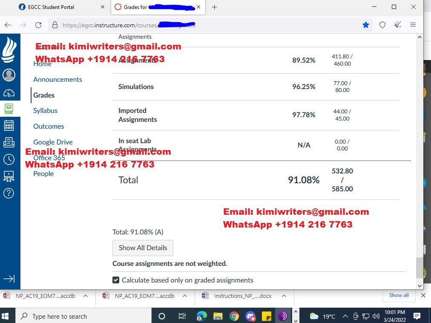
Task: Click the page vertical scrollbar thumb
Action: click(419, 268)
